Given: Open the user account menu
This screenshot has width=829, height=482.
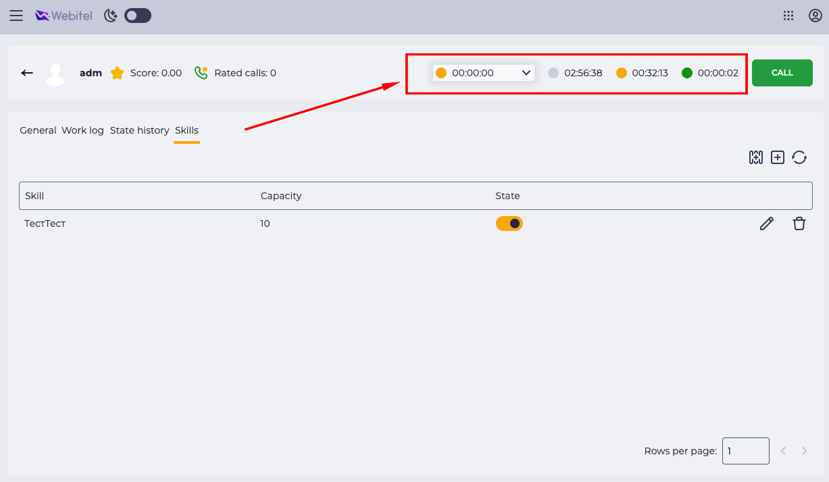Looking at the screenshot, I should pyautogui.click(x=815, y=16).
